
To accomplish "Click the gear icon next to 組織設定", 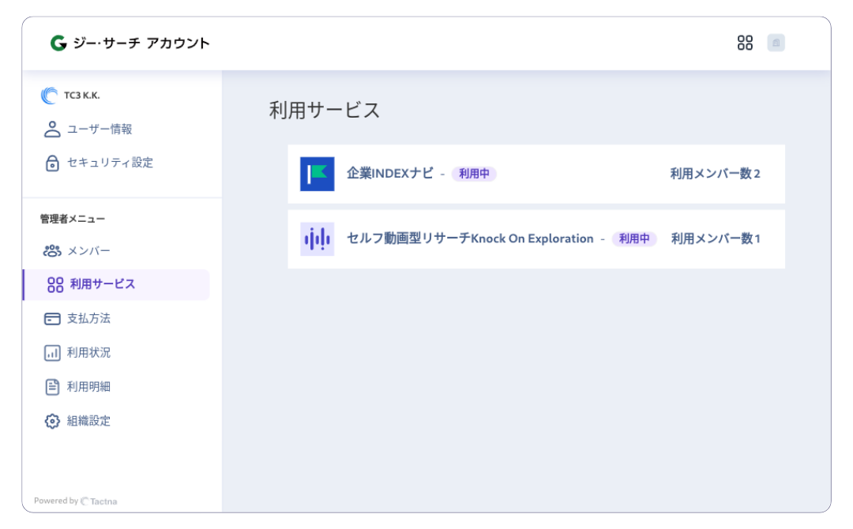I will [x=52, y=421].
